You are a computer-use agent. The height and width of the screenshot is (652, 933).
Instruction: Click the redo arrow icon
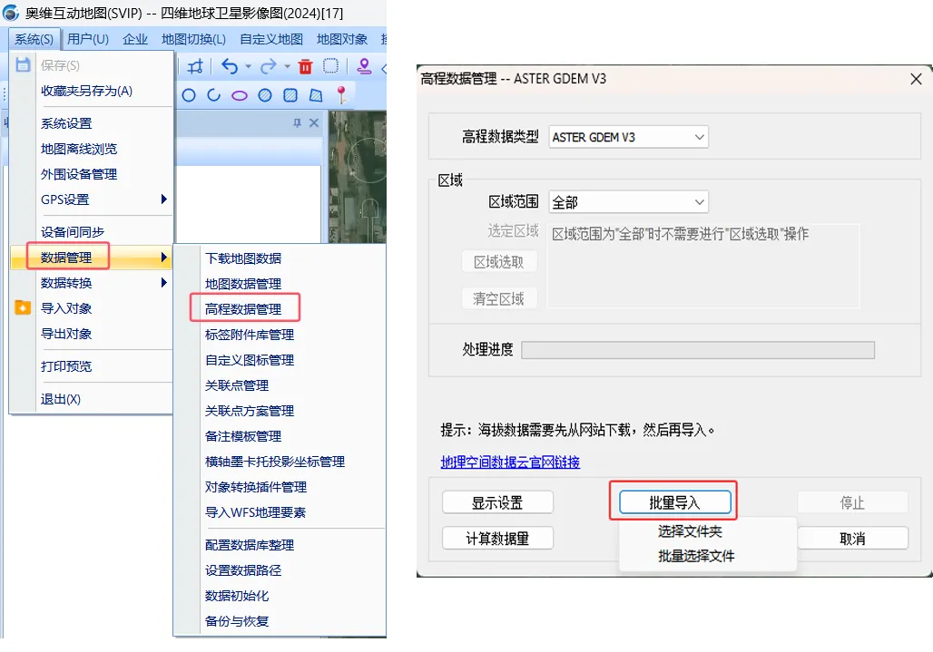click(269, 66)
